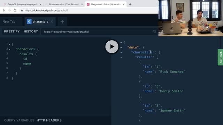Collapse the "characters" node in the response

pyautogui.click(x=121, y=52)
